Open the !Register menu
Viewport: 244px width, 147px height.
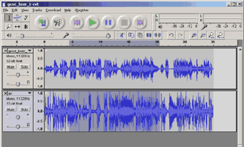point(82,10)
